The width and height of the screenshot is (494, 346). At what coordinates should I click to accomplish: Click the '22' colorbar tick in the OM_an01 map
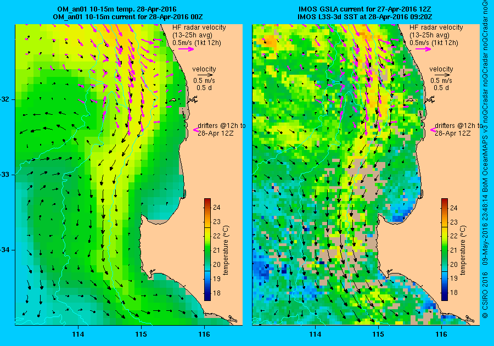click(x=217, y=236)
